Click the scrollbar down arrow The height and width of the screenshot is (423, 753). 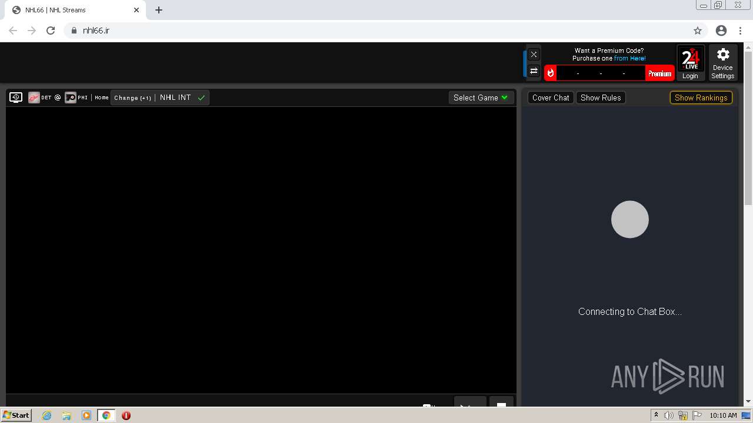(x=748, y=401)
